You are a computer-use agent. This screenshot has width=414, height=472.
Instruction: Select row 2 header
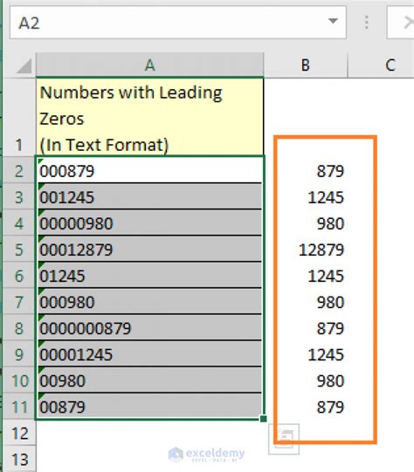[19, 170]
